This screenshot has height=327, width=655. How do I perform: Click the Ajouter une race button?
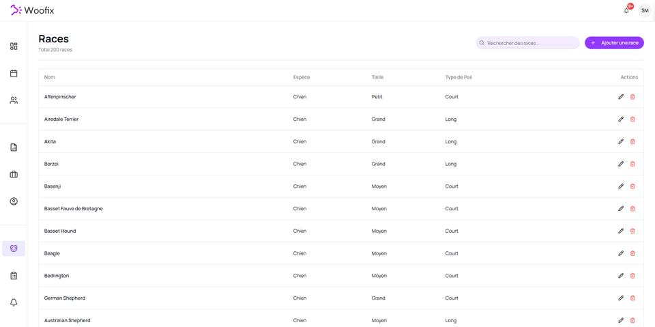[614, 43]
